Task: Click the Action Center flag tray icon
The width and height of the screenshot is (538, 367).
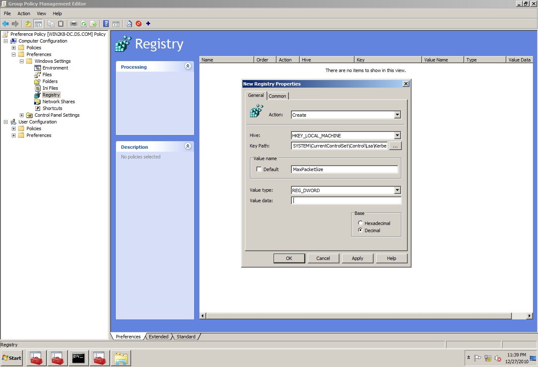Action: 477,358
